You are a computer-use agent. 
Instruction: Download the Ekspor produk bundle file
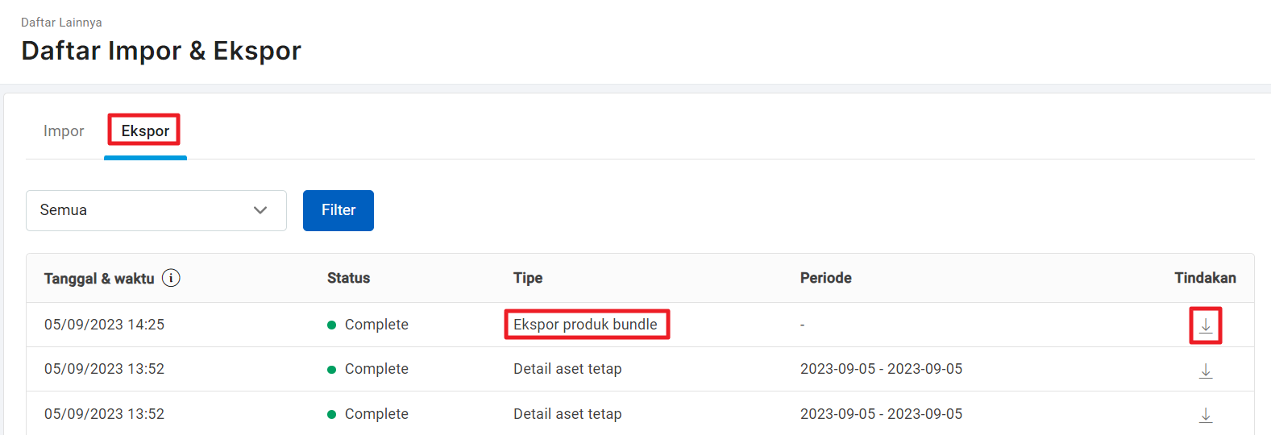1206,325
